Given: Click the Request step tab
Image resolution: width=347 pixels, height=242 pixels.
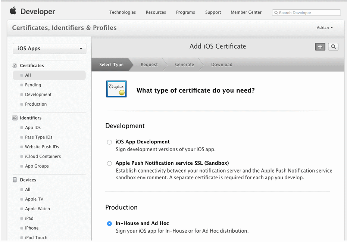Looking at the screenshot, I should [x=149, y=65].
